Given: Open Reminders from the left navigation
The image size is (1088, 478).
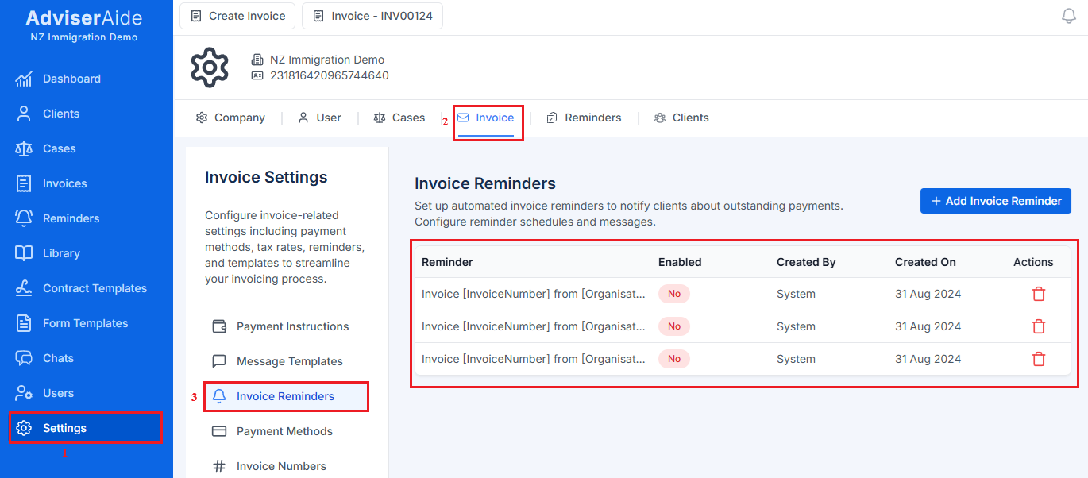Looking at the screenshot, I should point(70,218).
